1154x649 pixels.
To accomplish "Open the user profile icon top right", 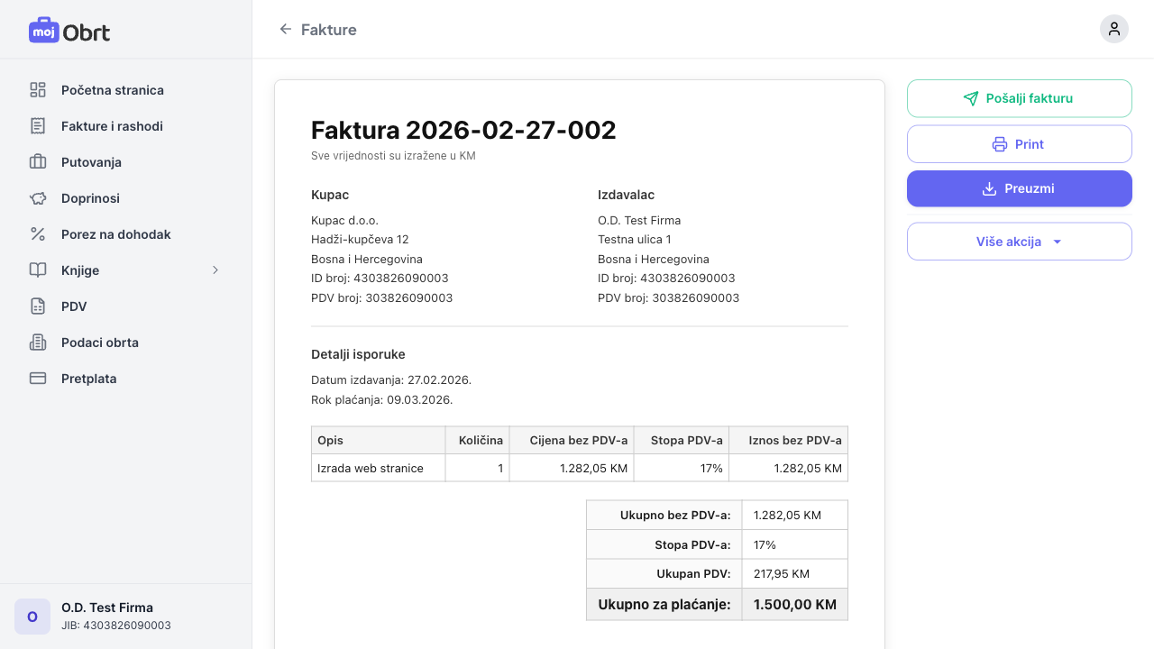I will (x=1114, y=29).
